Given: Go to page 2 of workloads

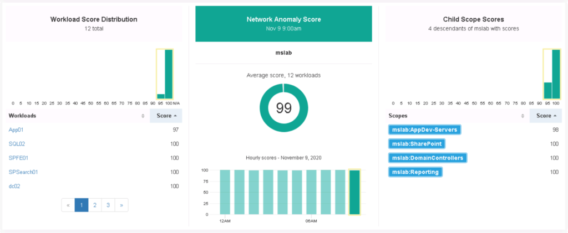Looking at the screenshot, I should 95,205.
